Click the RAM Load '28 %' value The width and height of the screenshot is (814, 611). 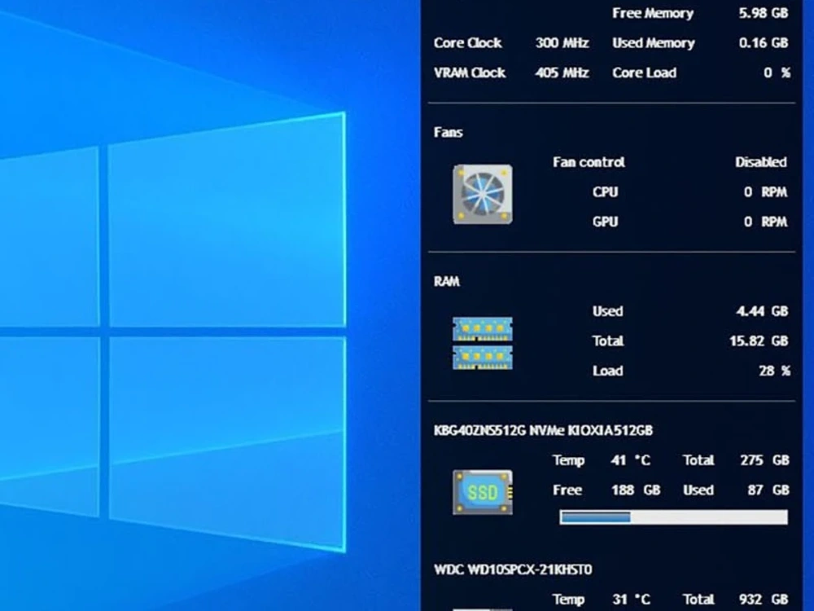click(x=775, y=371)
